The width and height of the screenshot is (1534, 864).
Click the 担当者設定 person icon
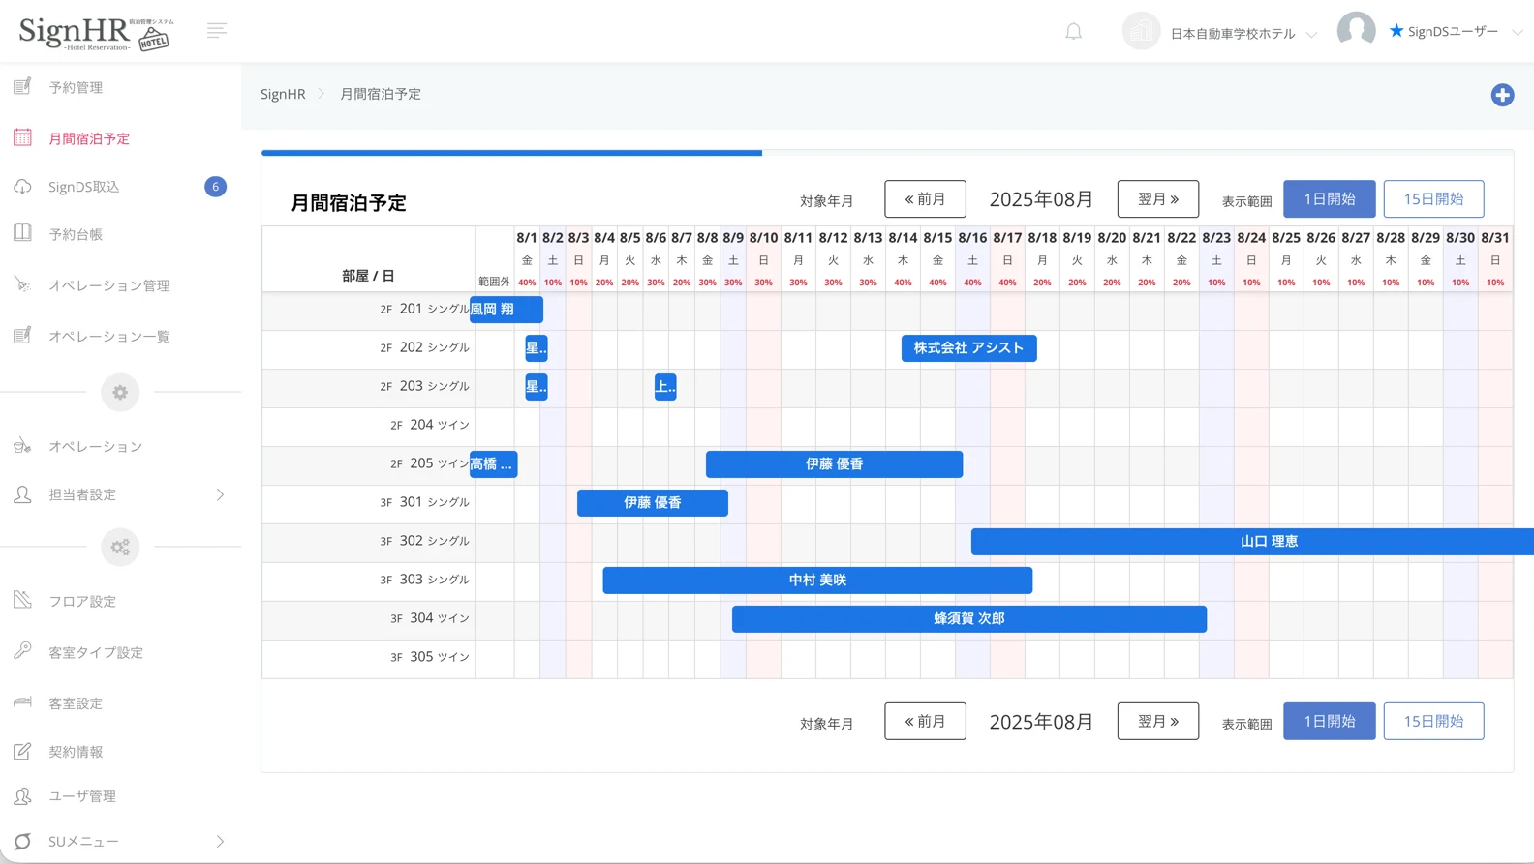(x=22, y=494)
